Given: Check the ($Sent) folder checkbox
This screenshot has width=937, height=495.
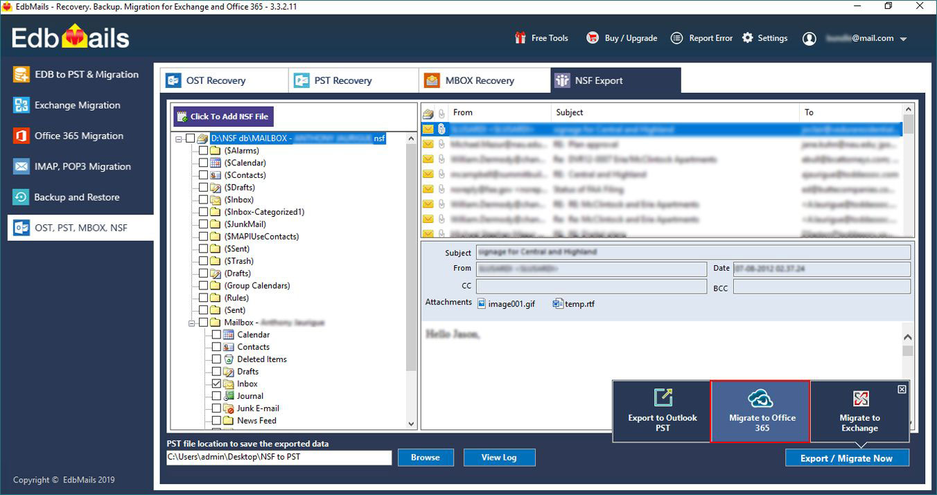Looking at the screenshot, I should pos(203,249).
